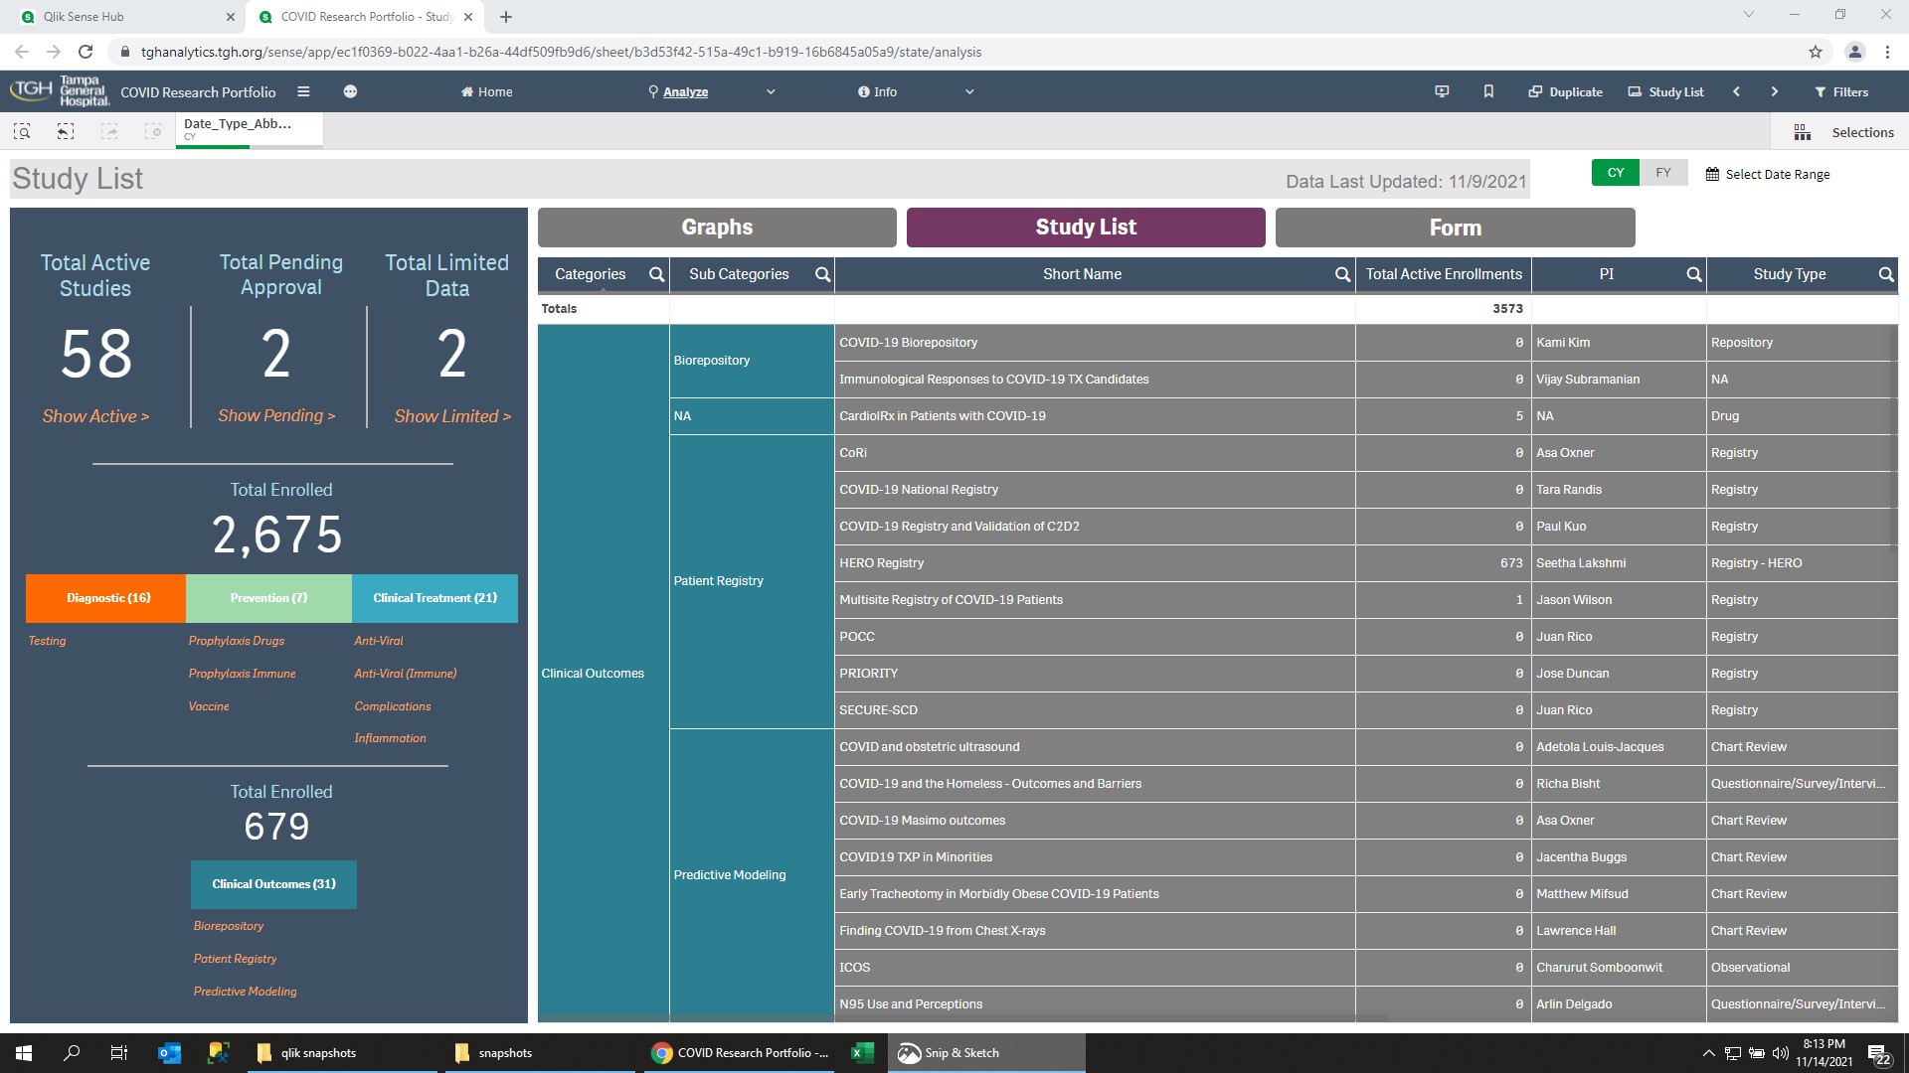The height and width of the screenshot is (1073, 1909).
Task: Switch to FY date view
Action: [x=1662, y=172]
